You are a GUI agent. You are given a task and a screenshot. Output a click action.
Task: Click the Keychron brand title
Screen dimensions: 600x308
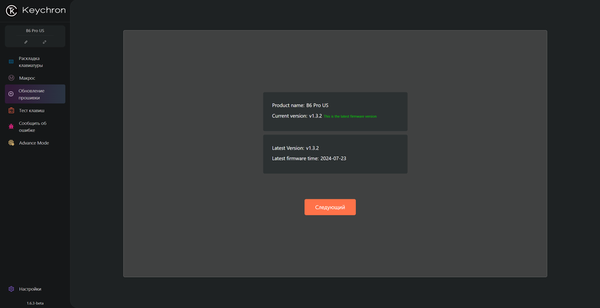[x=44, y=10]
